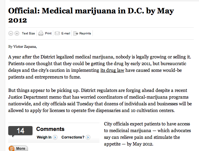Click the article headline about medical marijuana

click(91, 15)
